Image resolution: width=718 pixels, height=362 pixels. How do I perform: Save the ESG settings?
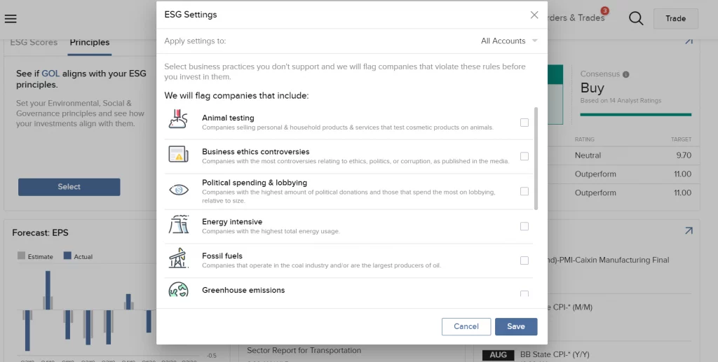(x=516, y=326)
